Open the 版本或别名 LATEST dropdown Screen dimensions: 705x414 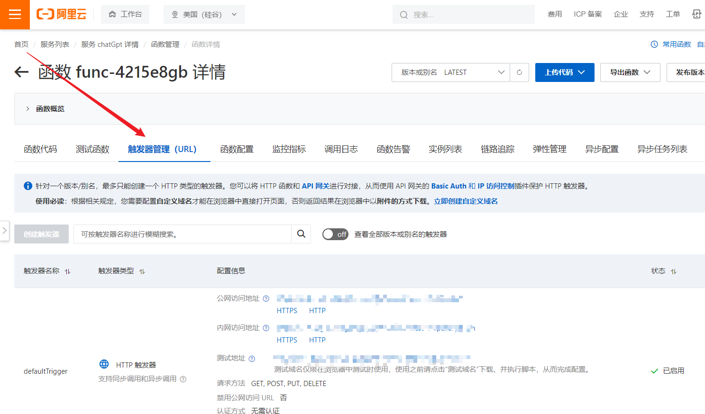[450, 72]
